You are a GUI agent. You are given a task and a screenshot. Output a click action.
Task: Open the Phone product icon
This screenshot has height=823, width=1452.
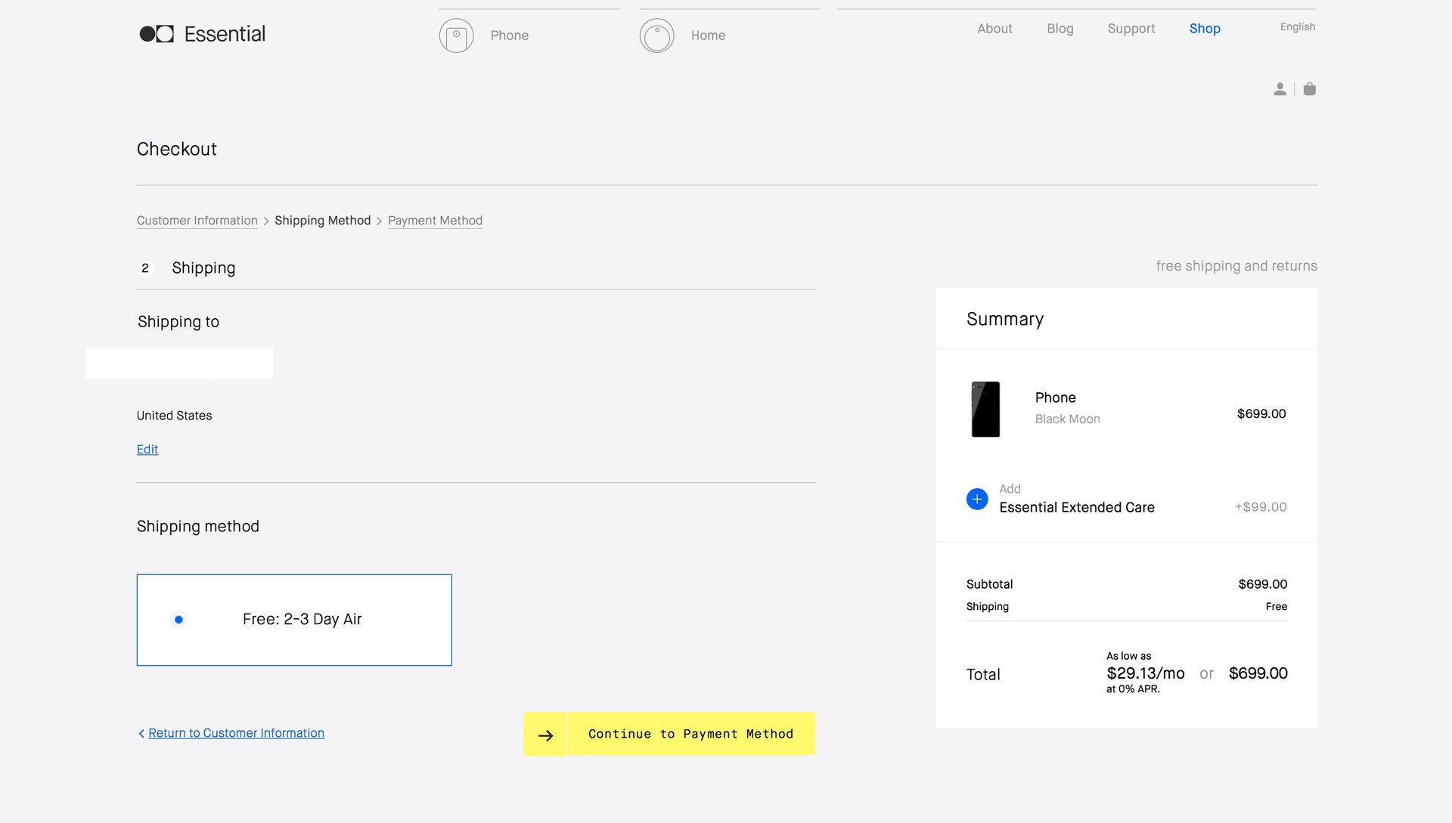[456, 36]
